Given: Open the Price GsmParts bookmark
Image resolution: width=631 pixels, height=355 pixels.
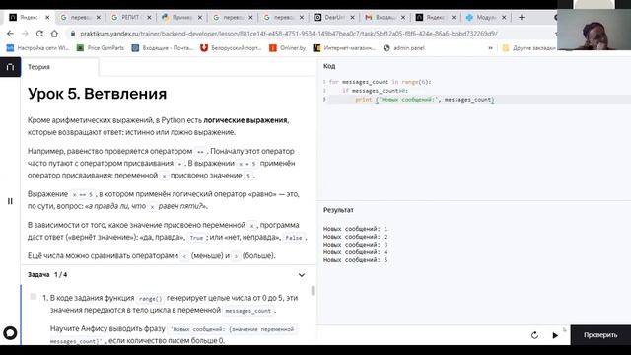Looking at the screenshot, I should tap(101, 48).
